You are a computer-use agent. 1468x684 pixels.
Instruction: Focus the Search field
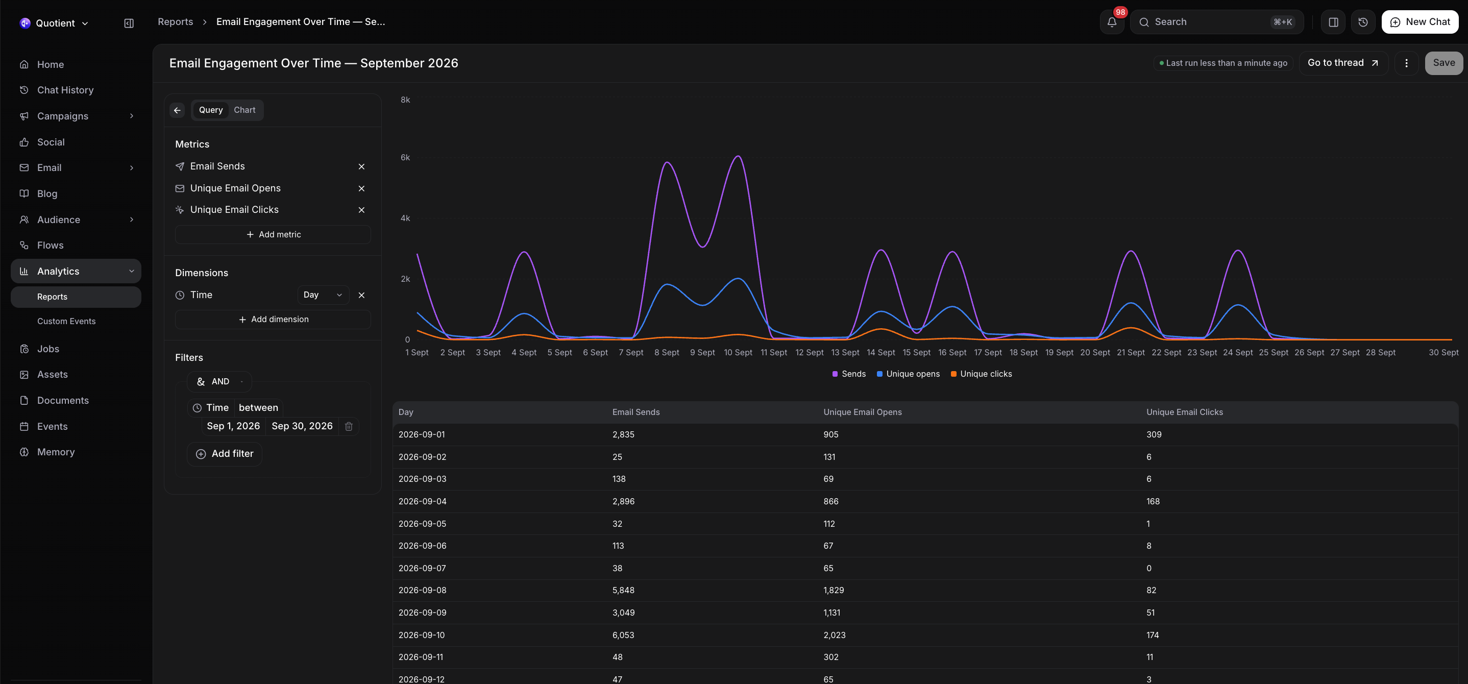click(1216, 22)
